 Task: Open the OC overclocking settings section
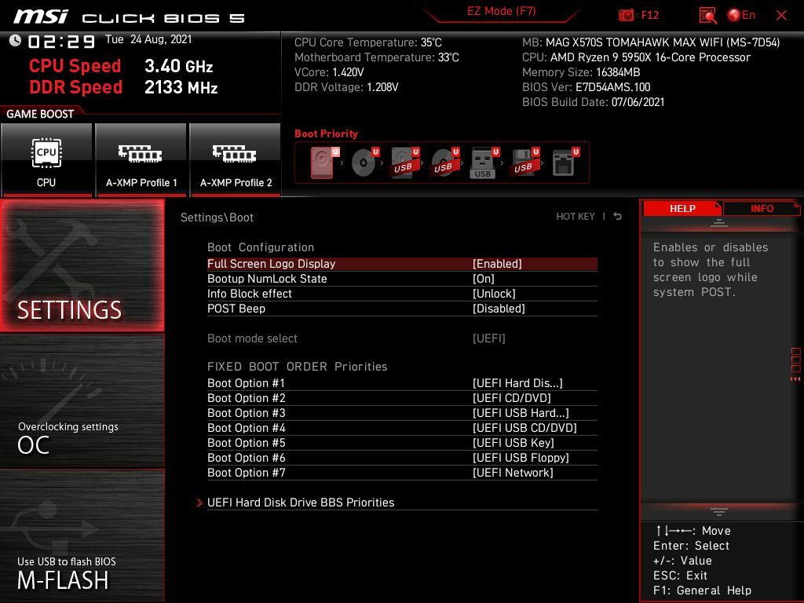82,401
